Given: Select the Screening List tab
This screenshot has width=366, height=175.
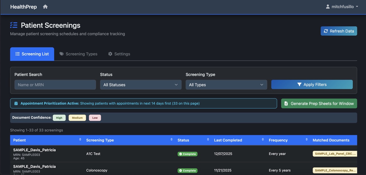Looking at the screenshot, I should click(x=32, y=54).
